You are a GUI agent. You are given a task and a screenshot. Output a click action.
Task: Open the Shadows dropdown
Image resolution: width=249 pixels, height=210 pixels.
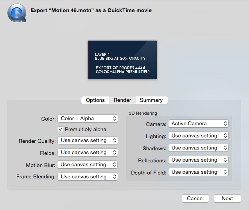coord(198,148)
